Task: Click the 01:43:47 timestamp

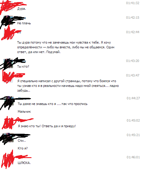Action: pos(132,75)
